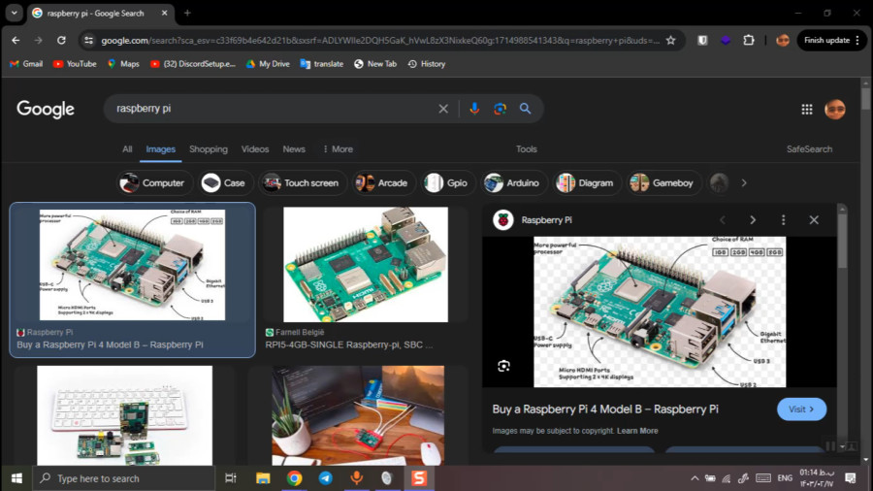Open File Explorer from the taskbar

pos(263,478)
